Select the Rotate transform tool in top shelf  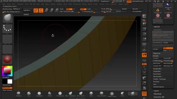click(x=56, y=10)
